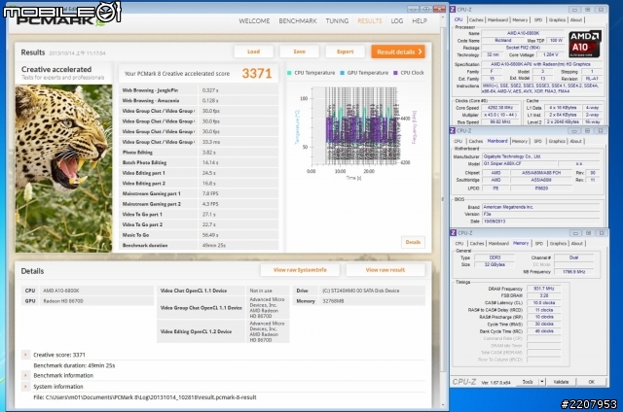Select About tab in top CPU-Z window
Image resolution: width=623 pixels, height=412 pixels.
tap(576, 19)
